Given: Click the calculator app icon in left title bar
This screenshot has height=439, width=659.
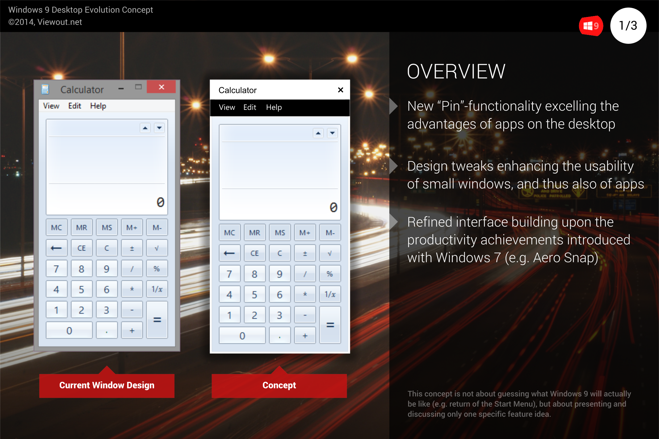Looking at the screenshot, I should 45,89.
